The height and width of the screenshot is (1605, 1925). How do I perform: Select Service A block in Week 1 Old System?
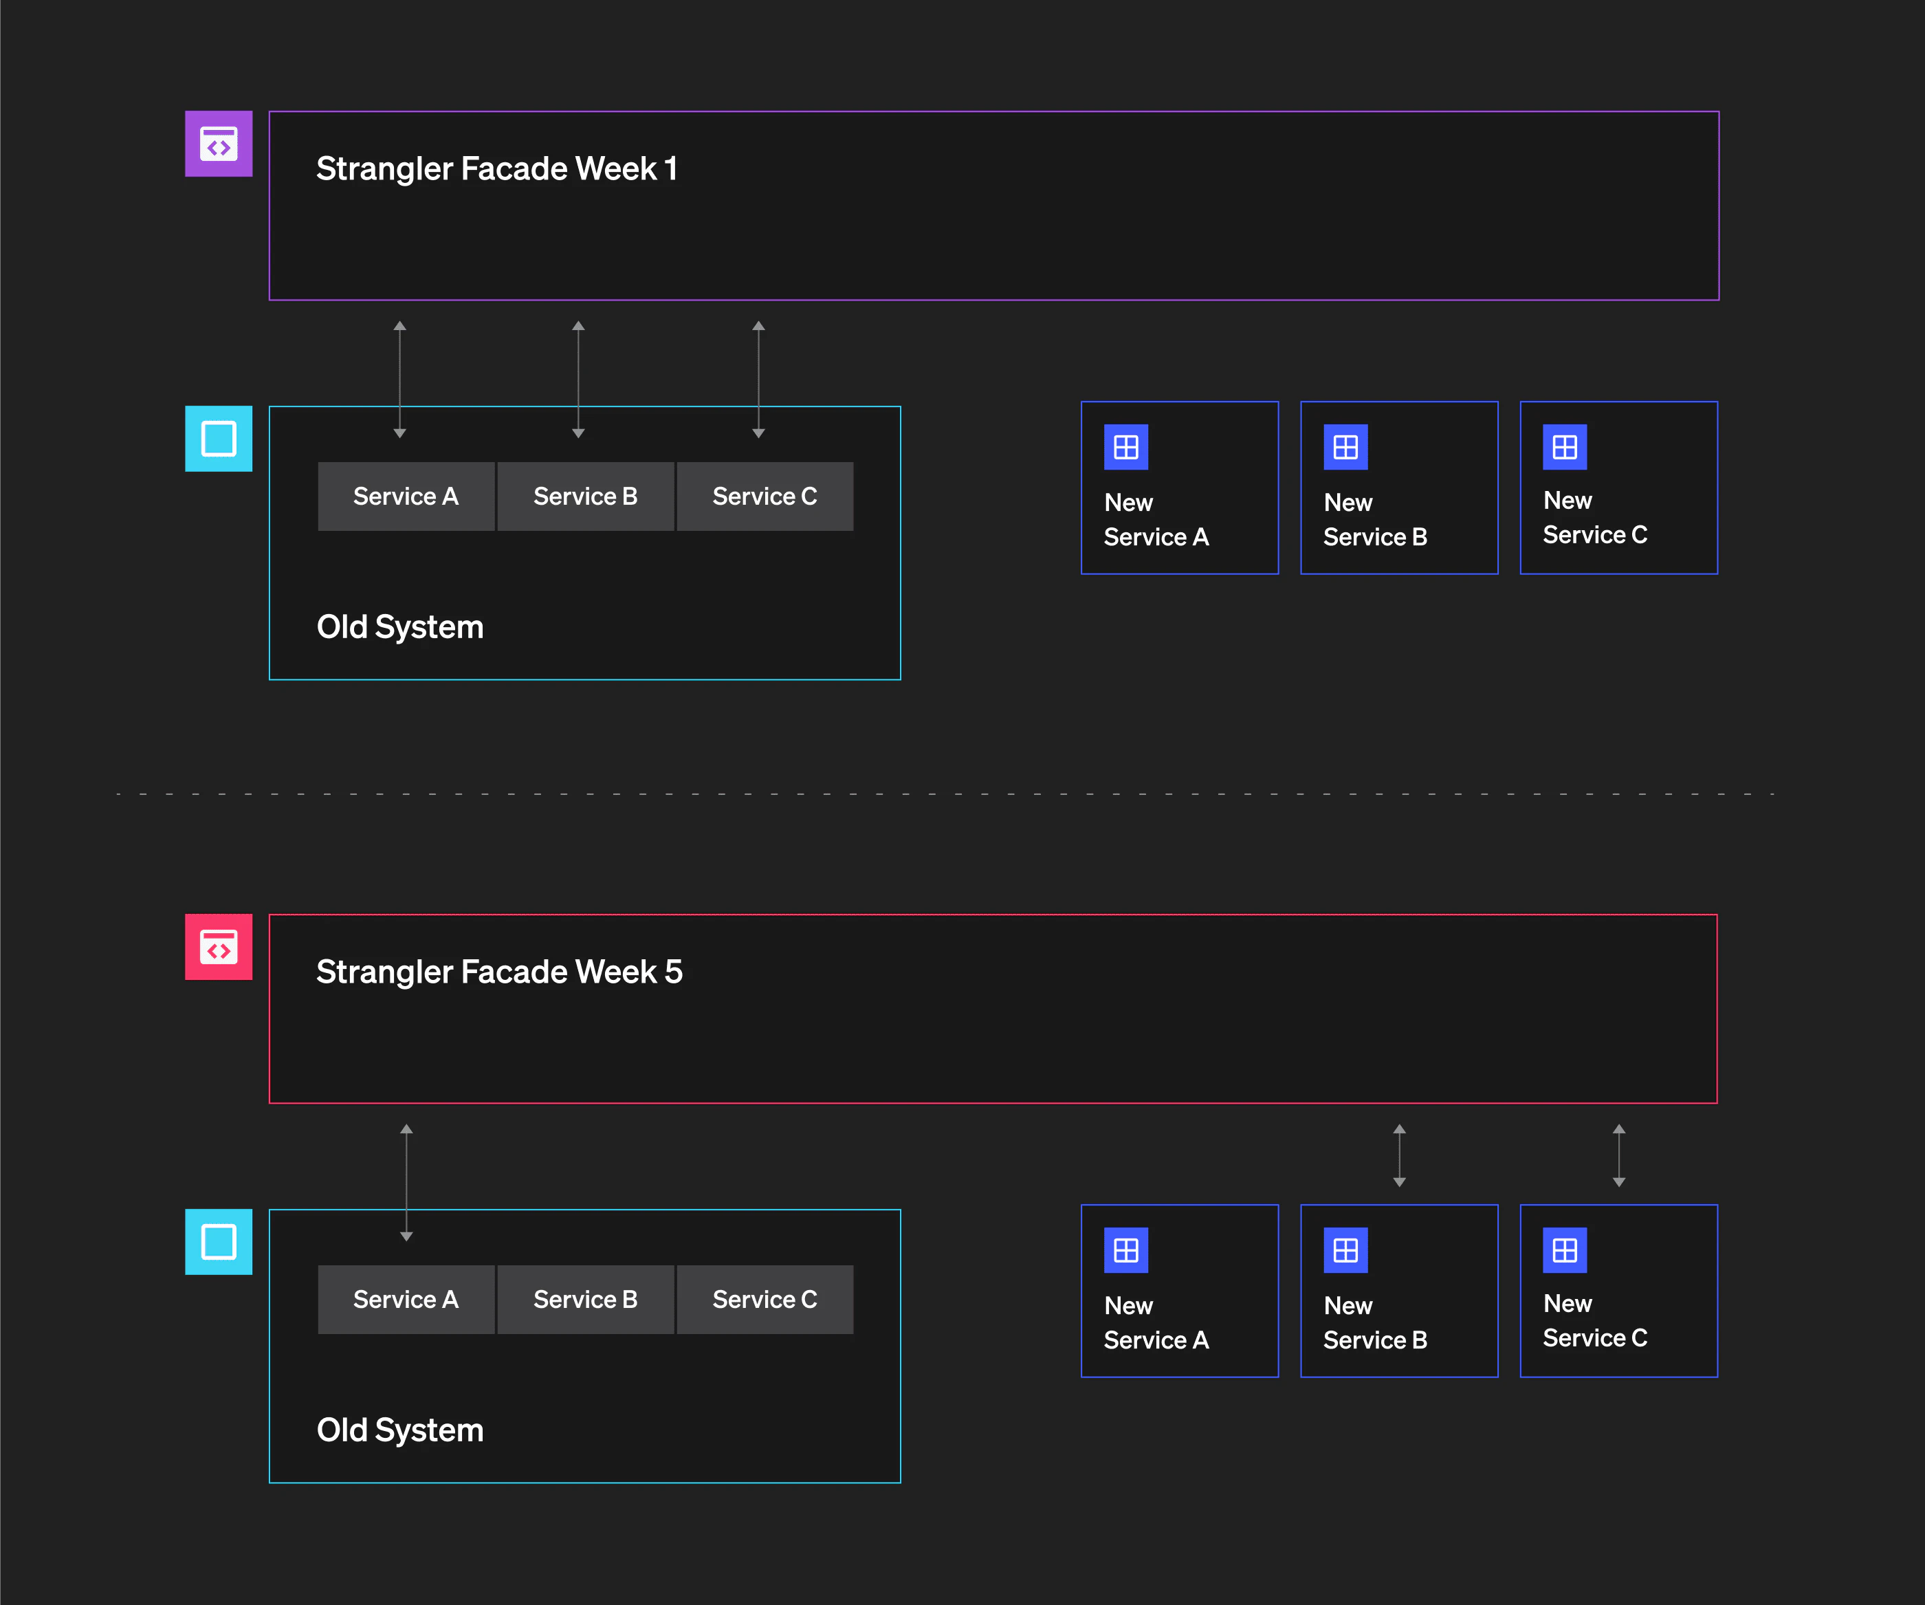405,496
